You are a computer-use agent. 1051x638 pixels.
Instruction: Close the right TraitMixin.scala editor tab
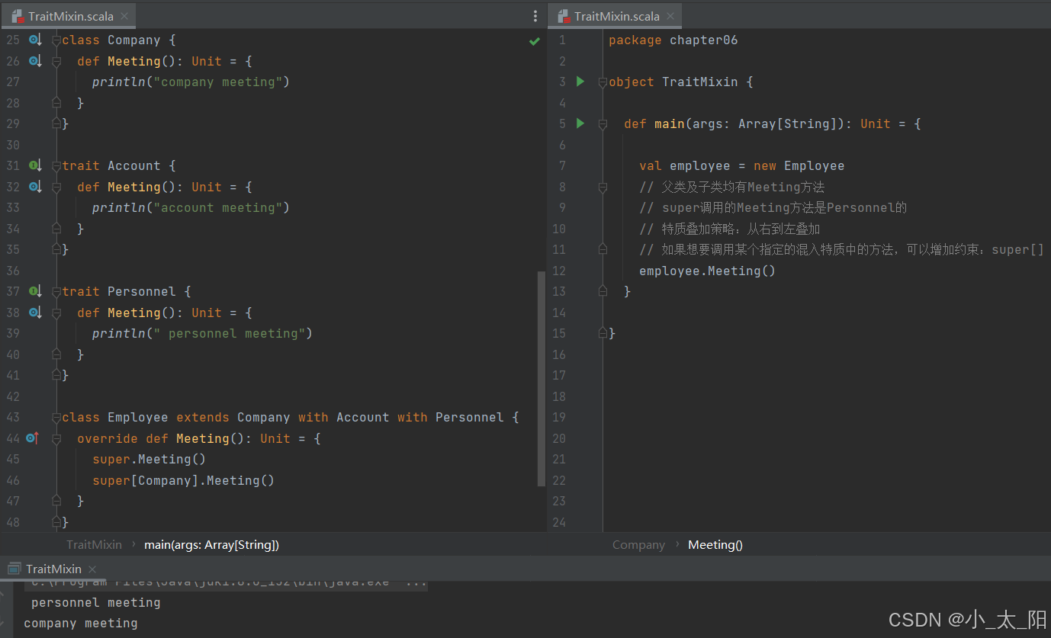coord(671,16)
